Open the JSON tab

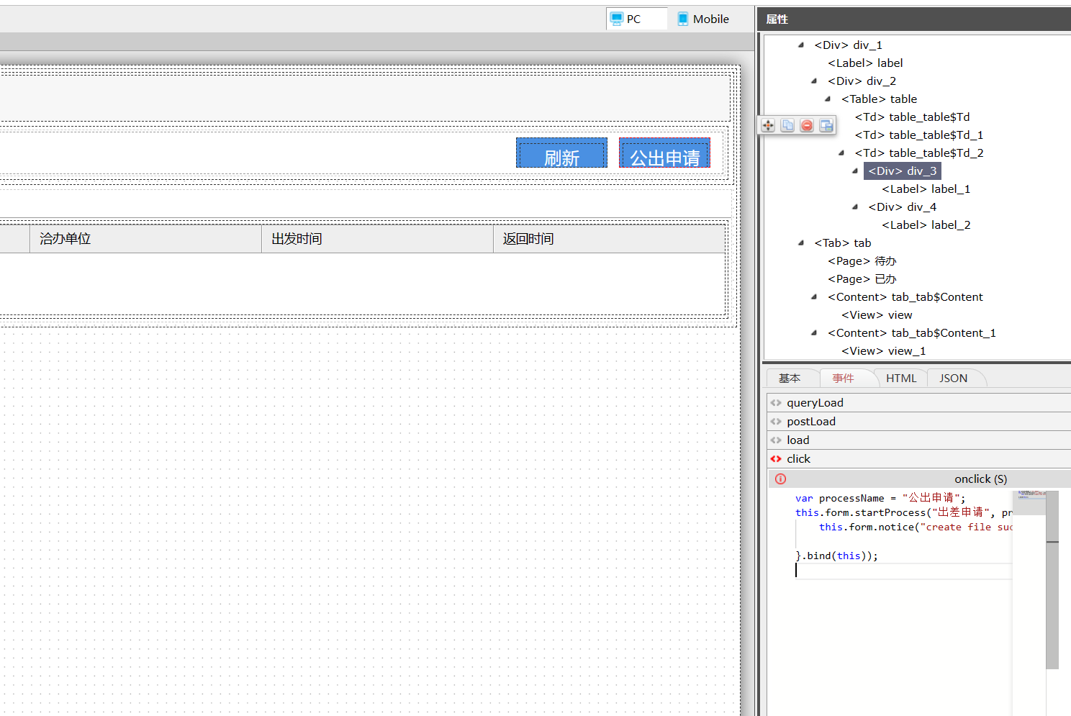(x=953, y=379)
